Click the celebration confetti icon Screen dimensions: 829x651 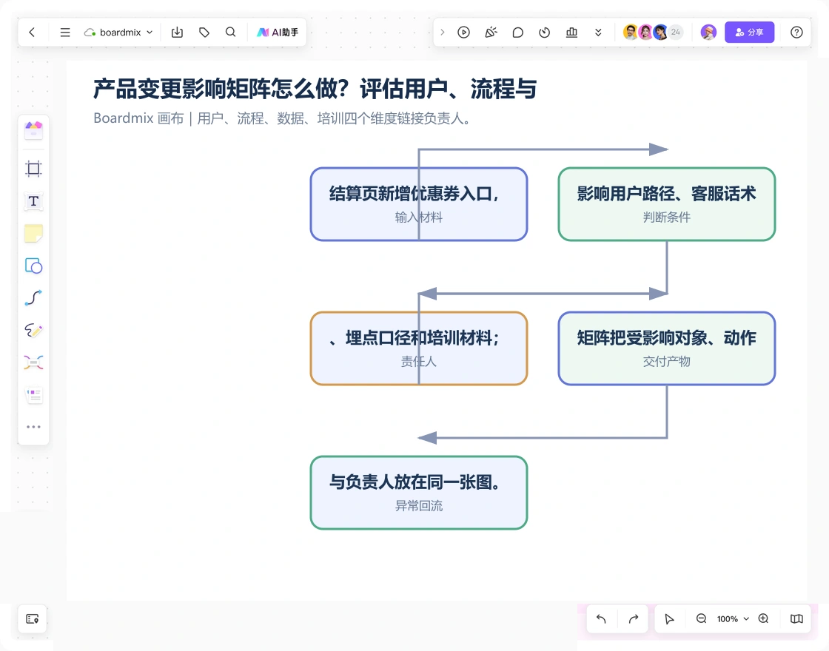[x=491, y=33]
